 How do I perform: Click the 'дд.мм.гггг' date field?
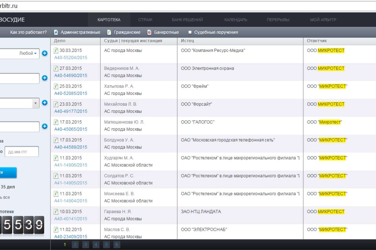[x=22, y=152]
